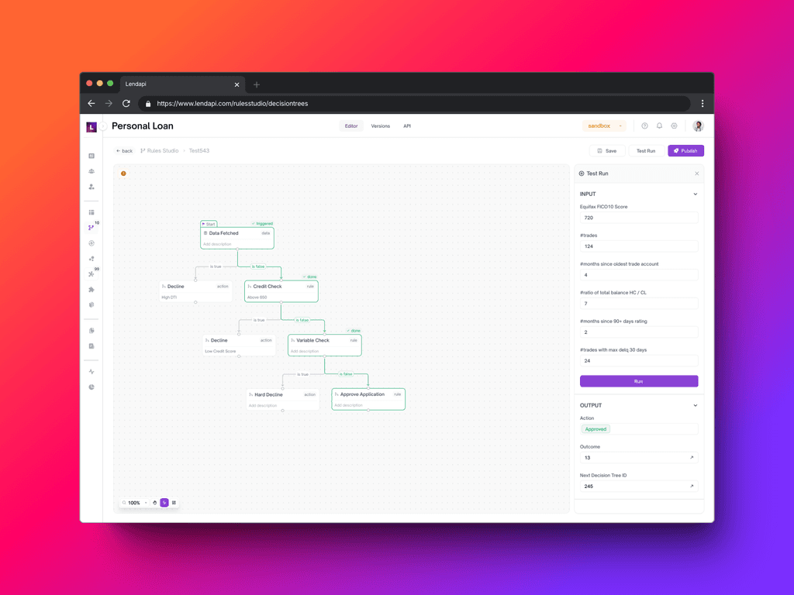Image resolution: width=794 pixels, height=595 pixels.
Task: Click the magnifier zoom icon
Action: [124, 502]
